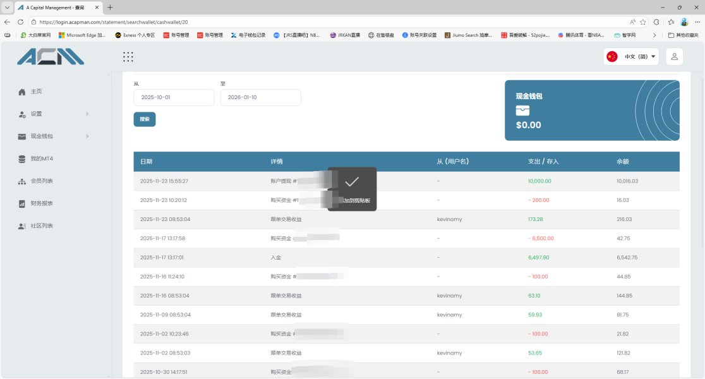Click the ACM logo
705x379 pixels.
tap(51, 57)
